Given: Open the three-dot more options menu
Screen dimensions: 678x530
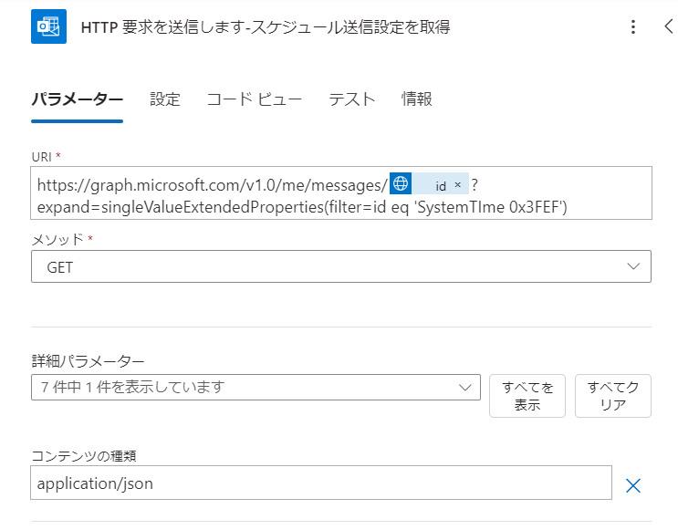Looking at the screenshot, I should [633, 26].
